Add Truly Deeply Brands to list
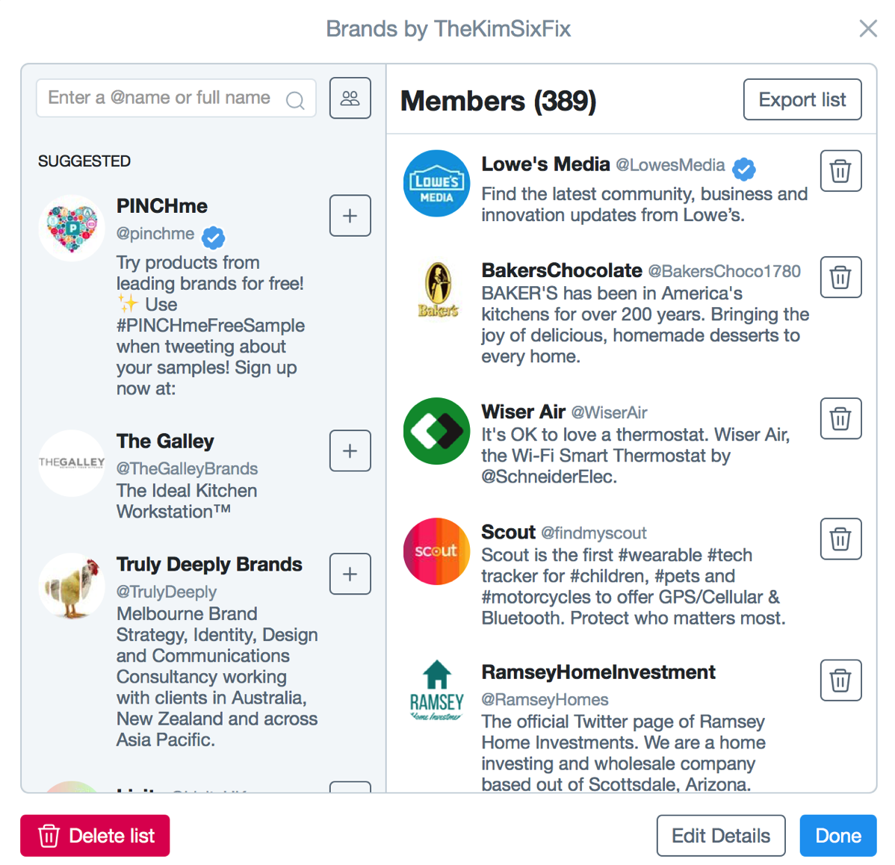The height and width of the screenshot is (865, 895). 350,574
